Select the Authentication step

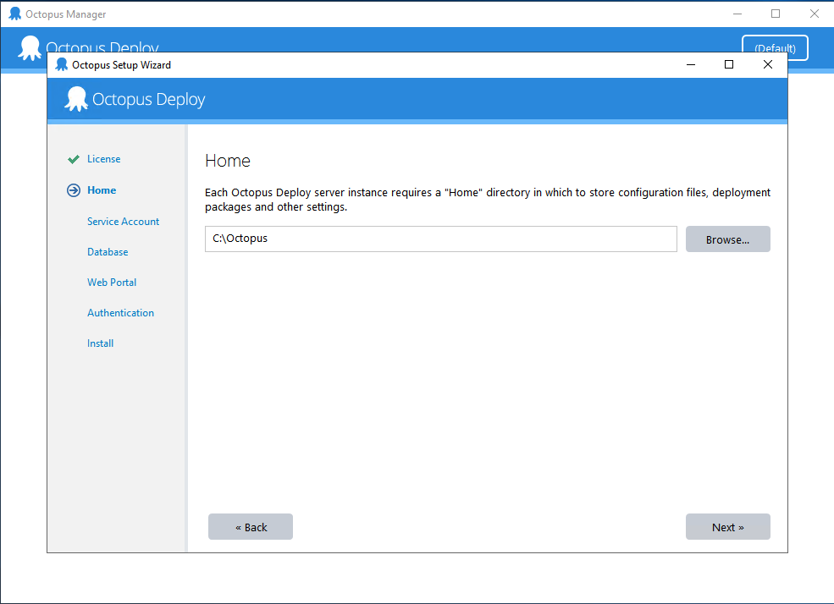click(x=121, y=313)
